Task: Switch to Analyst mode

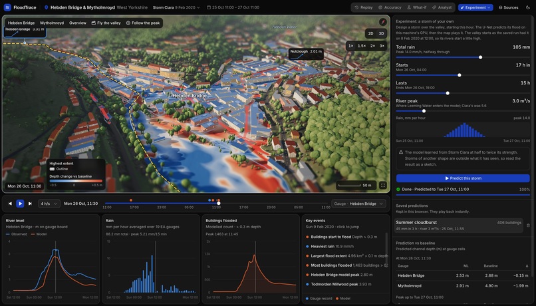Action: (442, 7)
